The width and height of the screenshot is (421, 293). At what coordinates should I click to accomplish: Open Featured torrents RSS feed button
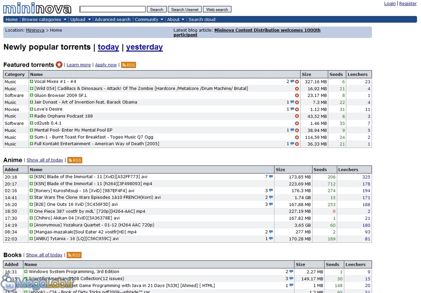tap(128, 65)
